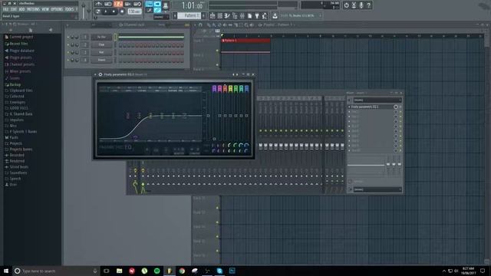The width and height of the screenshot is (491, 276).
Task: Toggle the loop recording icon
Action: pos(137,4)
